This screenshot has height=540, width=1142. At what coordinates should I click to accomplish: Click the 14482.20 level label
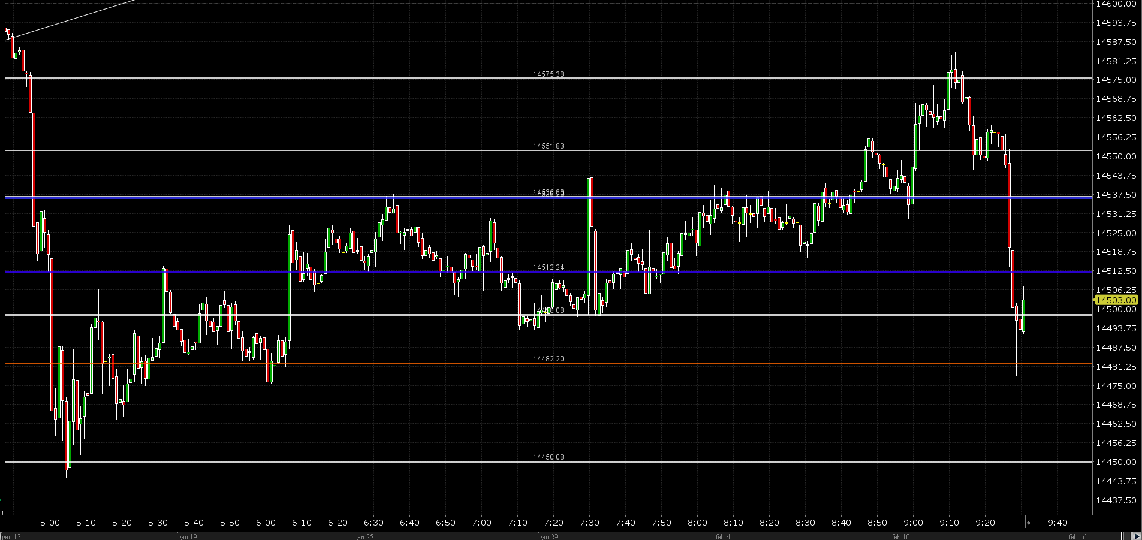tap(548, 359)
